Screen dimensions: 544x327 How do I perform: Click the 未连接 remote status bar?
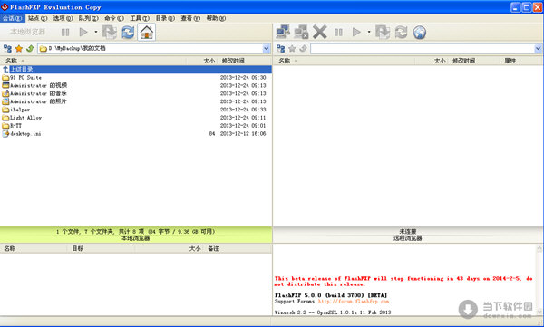tap(408, 235)
